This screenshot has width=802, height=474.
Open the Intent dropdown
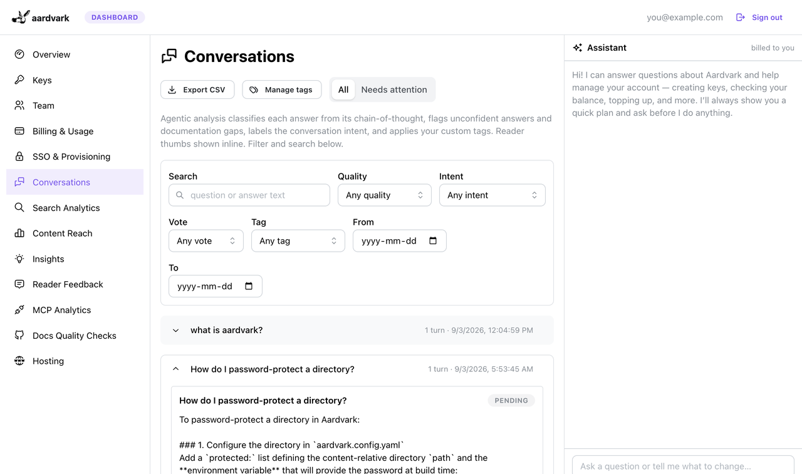coord(492,195)
